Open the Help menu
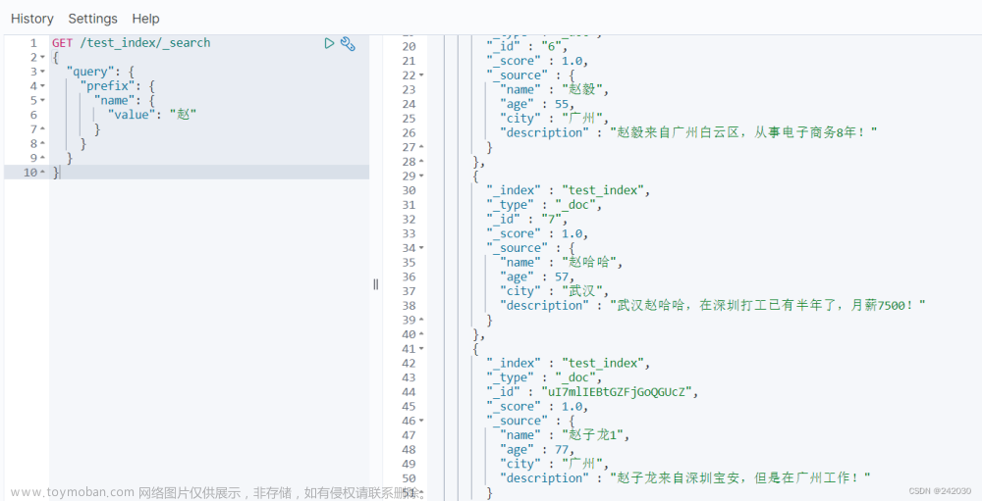The height and width of the screenshot is (501, 982). click(x=146, y=19)
